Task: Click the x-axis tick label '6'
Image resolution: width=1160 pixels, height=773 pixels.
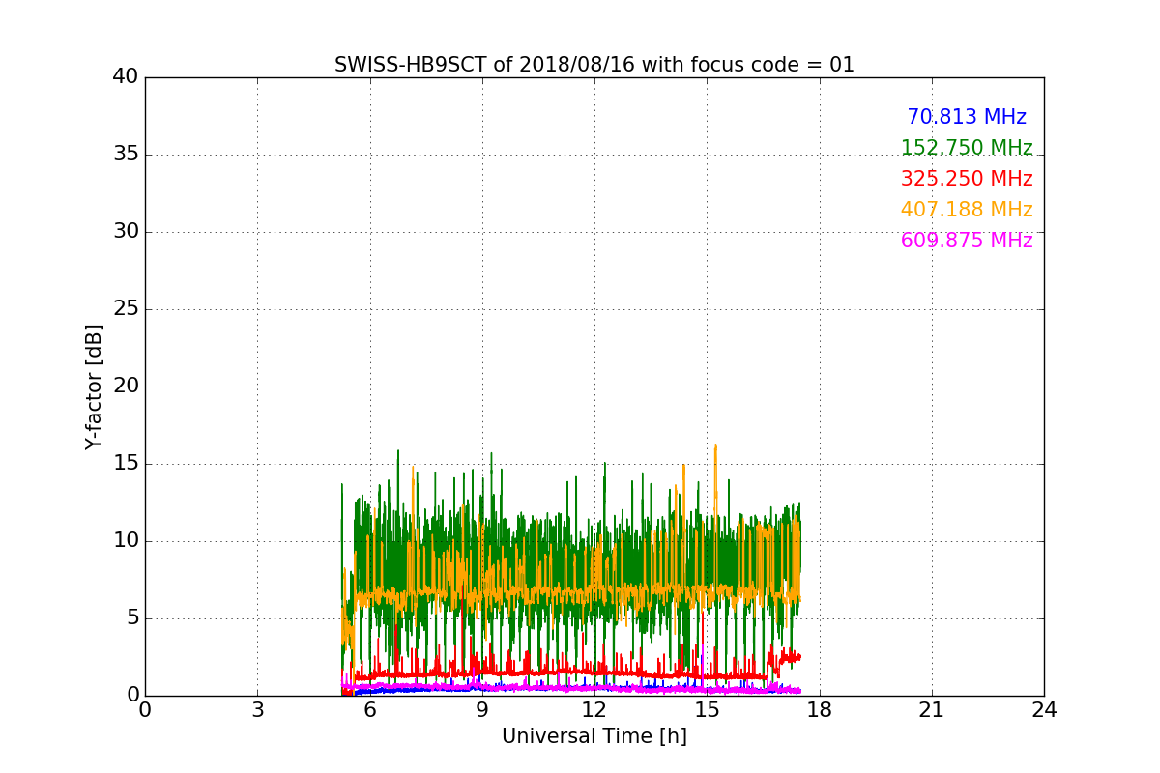Action: 369,710
